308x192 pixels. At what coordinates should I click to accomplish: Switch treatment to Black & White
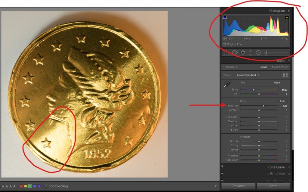click(279, 67)
